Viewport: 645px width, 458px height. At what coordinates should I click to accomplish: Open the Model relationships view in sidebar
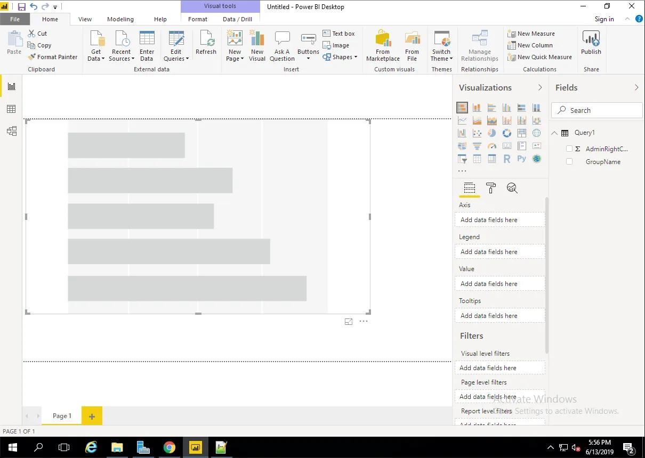[11, 131]
